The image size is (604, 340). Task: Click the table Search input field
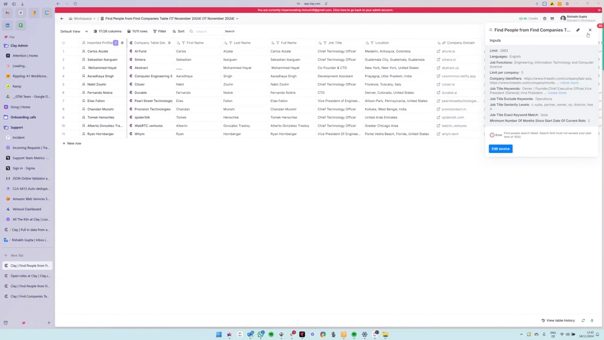pyautogui.click(x=208, y=31)
